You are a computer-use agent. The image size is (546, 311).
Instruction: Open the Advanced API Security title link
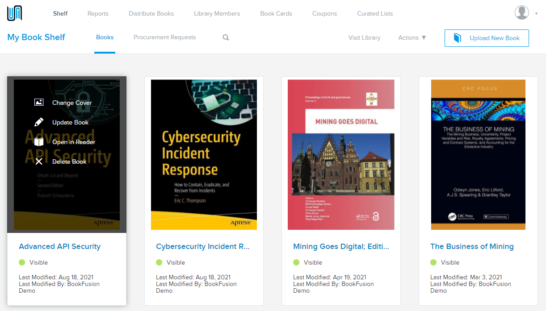[x=59, y=246]
